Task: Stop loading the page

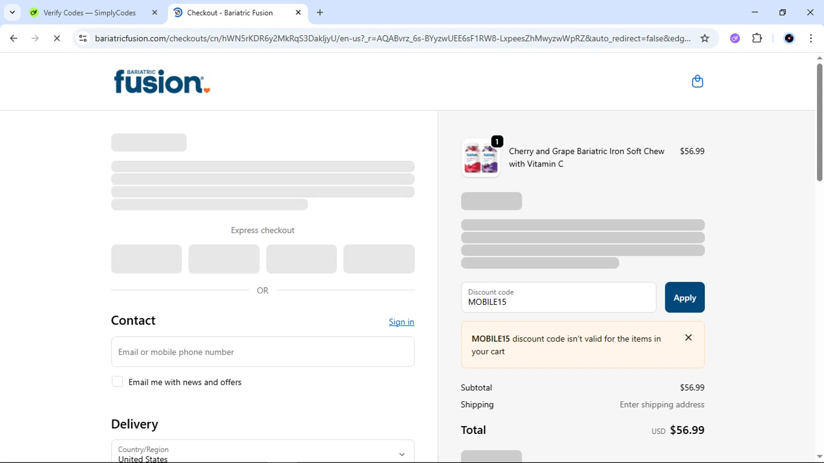Action: pos(57,38)
